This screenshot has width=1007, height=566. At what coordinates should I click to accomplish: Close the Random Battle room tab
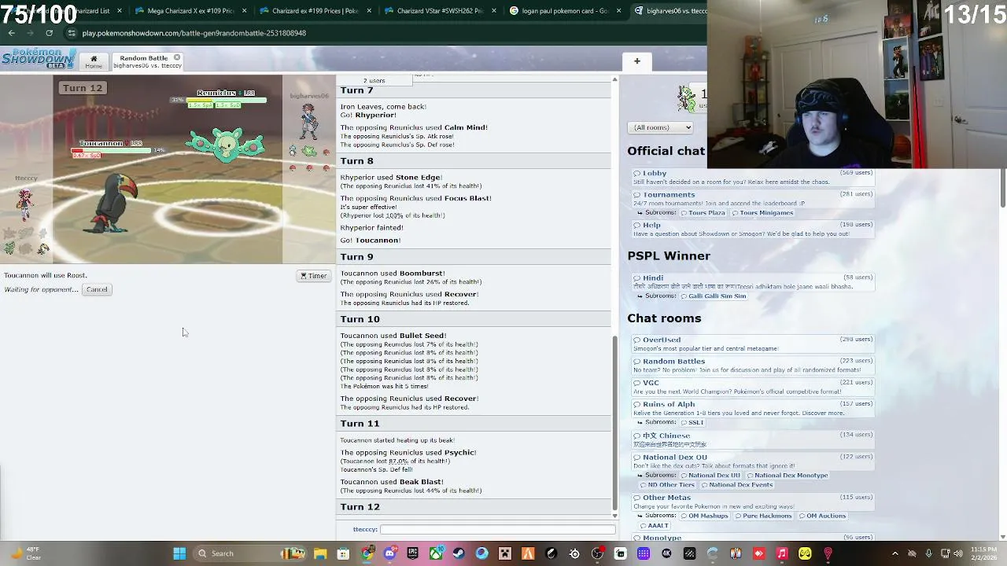click(177, 57)
